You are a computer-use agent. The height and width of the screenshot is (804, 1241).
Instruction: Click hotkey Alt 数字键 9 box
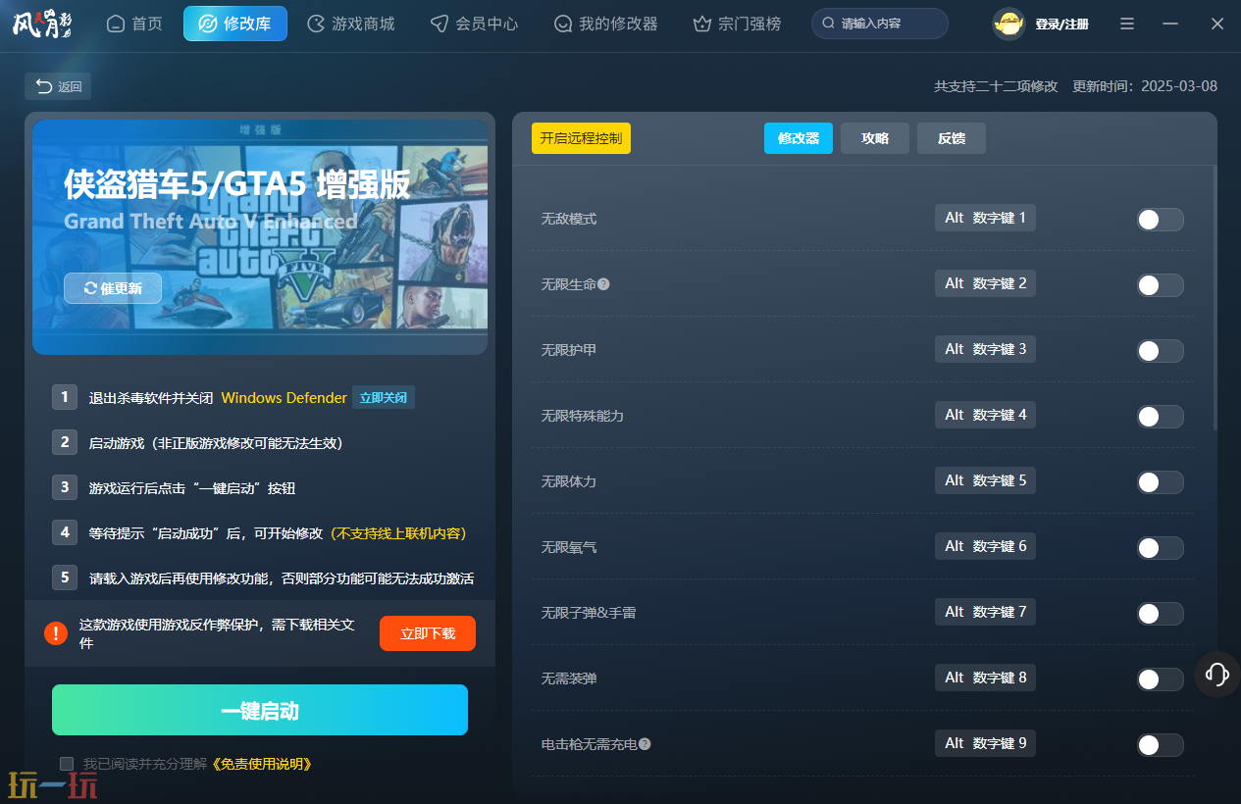click(985, 743)
